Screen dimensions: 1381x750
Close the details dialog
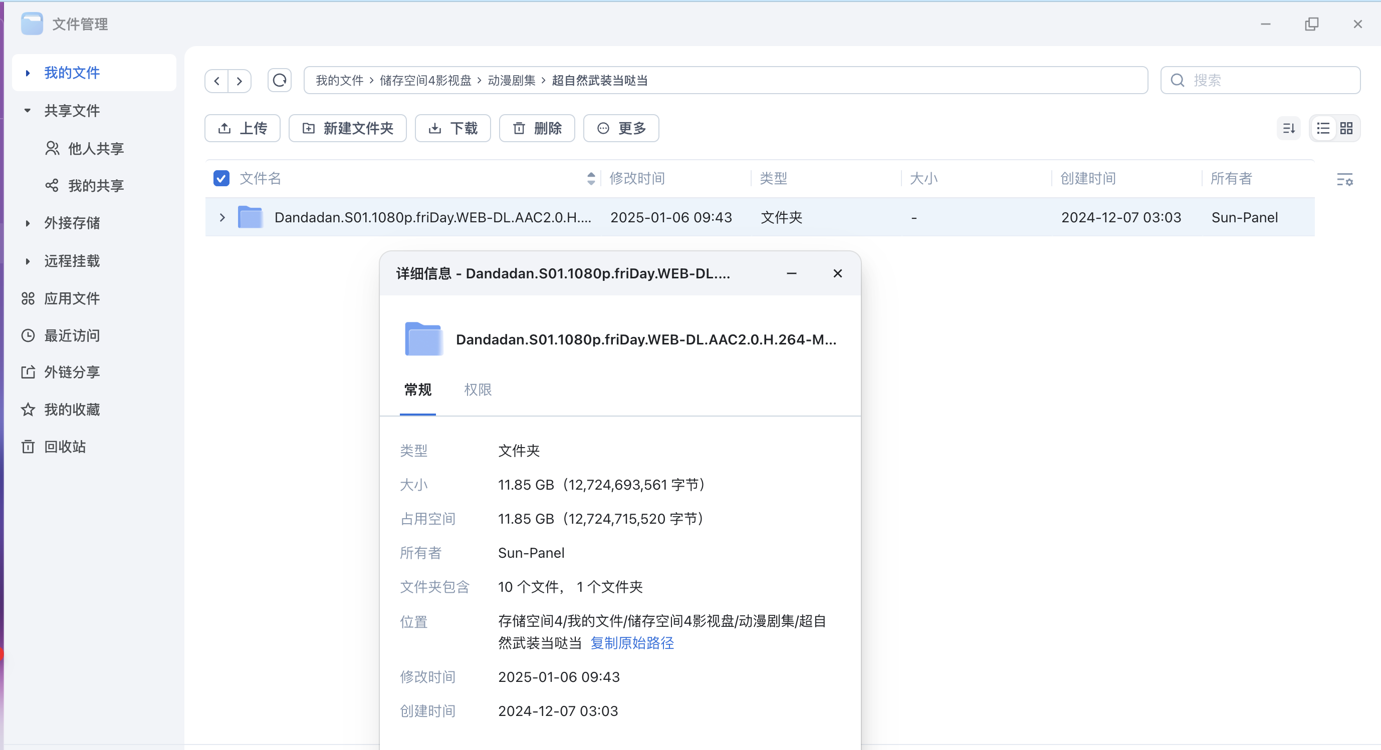[838, 273]
